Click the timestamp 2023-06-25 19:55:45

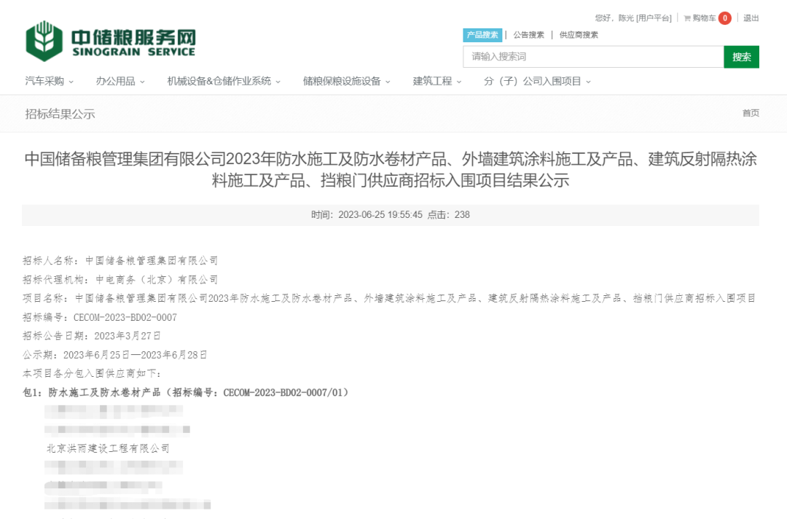pyautogui.click(x=380, y=215)
